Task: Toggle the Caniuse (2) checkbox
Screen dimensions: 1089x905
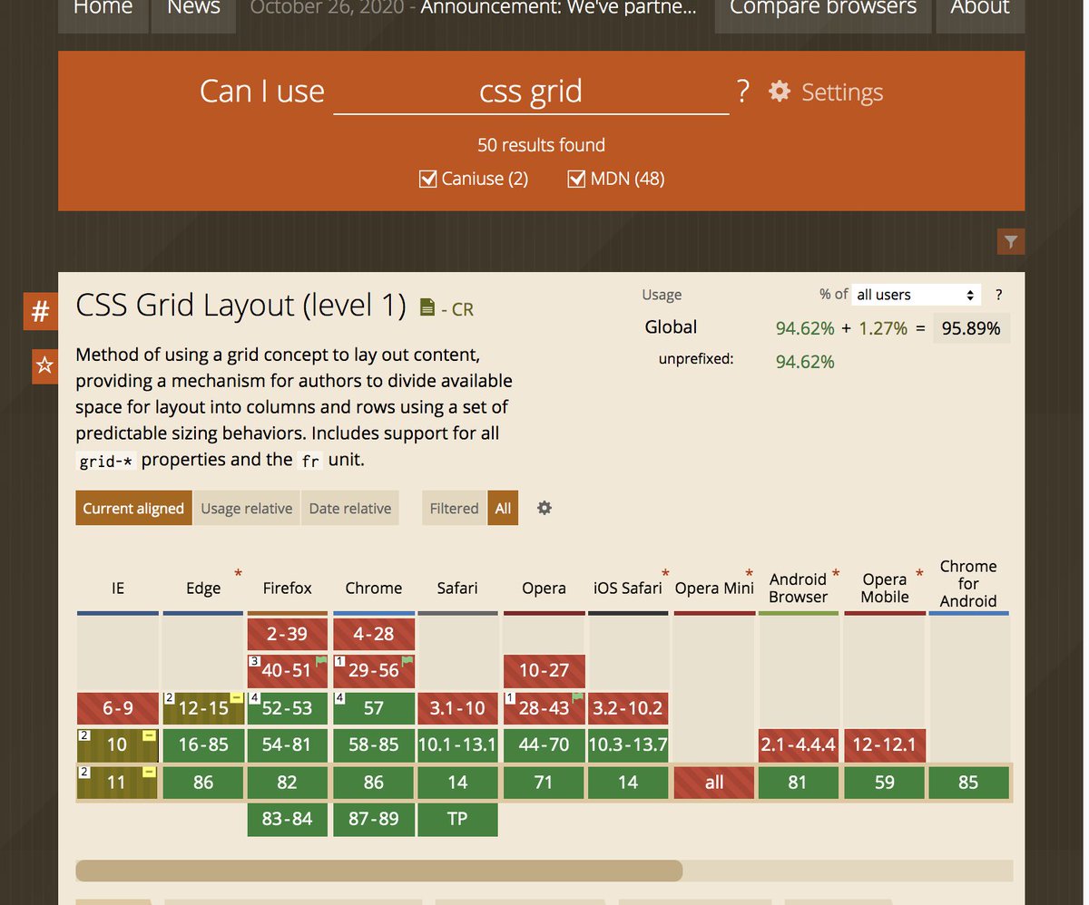Action: tap(428, 179)
